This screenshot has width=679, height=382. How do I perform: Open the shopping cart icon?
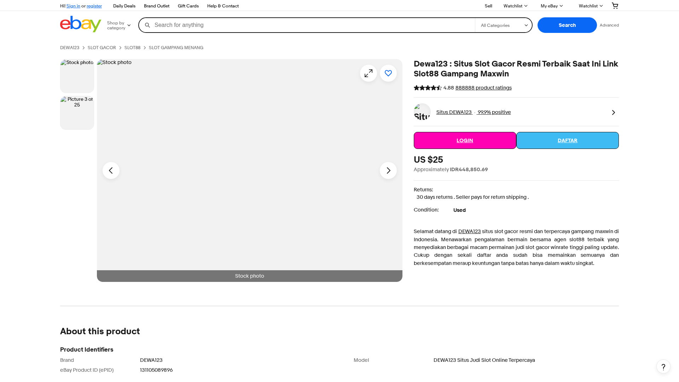(x=615, y=6)
